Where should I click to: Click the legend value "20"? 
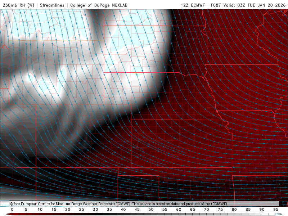click(68, 210)
